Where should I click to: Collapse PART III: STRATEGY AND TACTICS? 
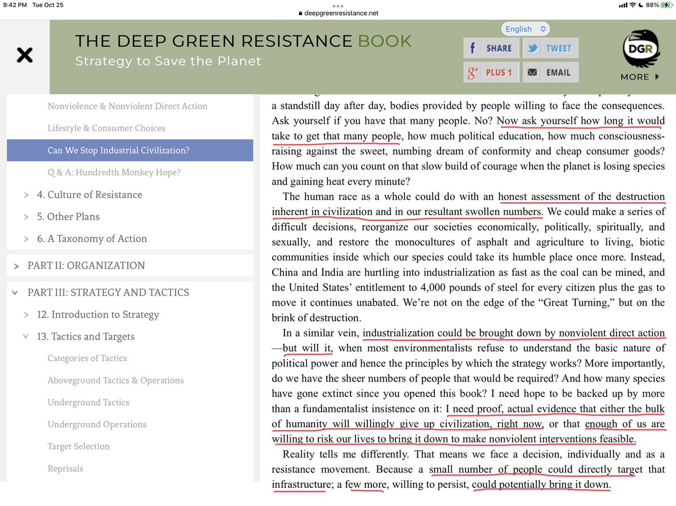pyautogui.click(x=16, y=293)
